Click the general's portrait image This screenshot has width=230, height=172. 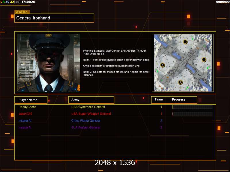[49, 63]
